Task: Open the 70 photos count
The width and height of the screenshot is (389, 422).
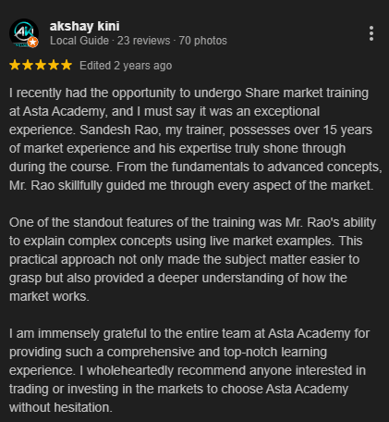Action: [203, 41]
